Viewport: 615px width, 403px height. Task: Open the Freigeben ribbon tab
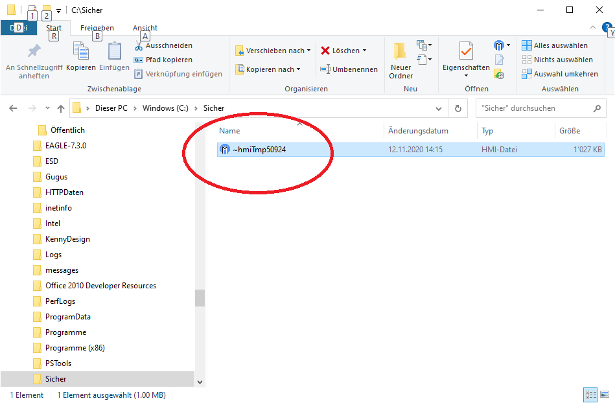tap(97, 28)
